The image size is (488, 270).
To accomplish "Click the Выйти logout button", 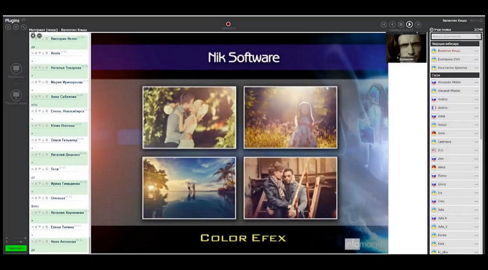I will [x=476, y=20].
